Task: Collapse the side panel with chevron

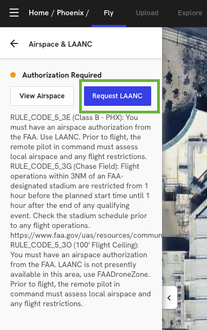Action: (x=169, y=297)
